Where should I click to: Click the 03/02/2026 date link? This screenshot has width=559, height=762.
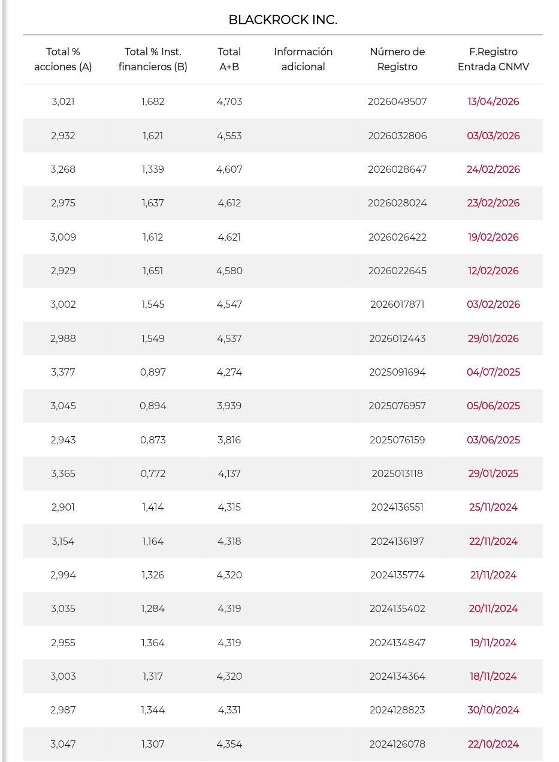point(493,304)
